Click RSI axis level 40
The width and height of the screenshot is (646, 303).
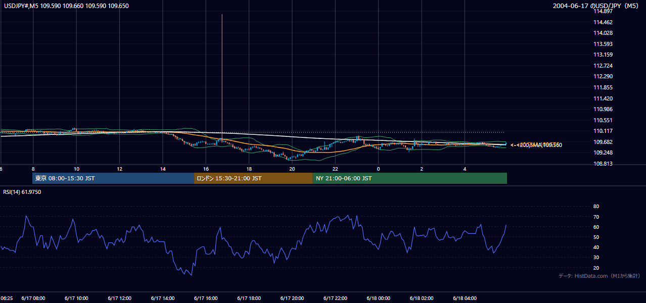pyautogui.click(x=596, y=247)
